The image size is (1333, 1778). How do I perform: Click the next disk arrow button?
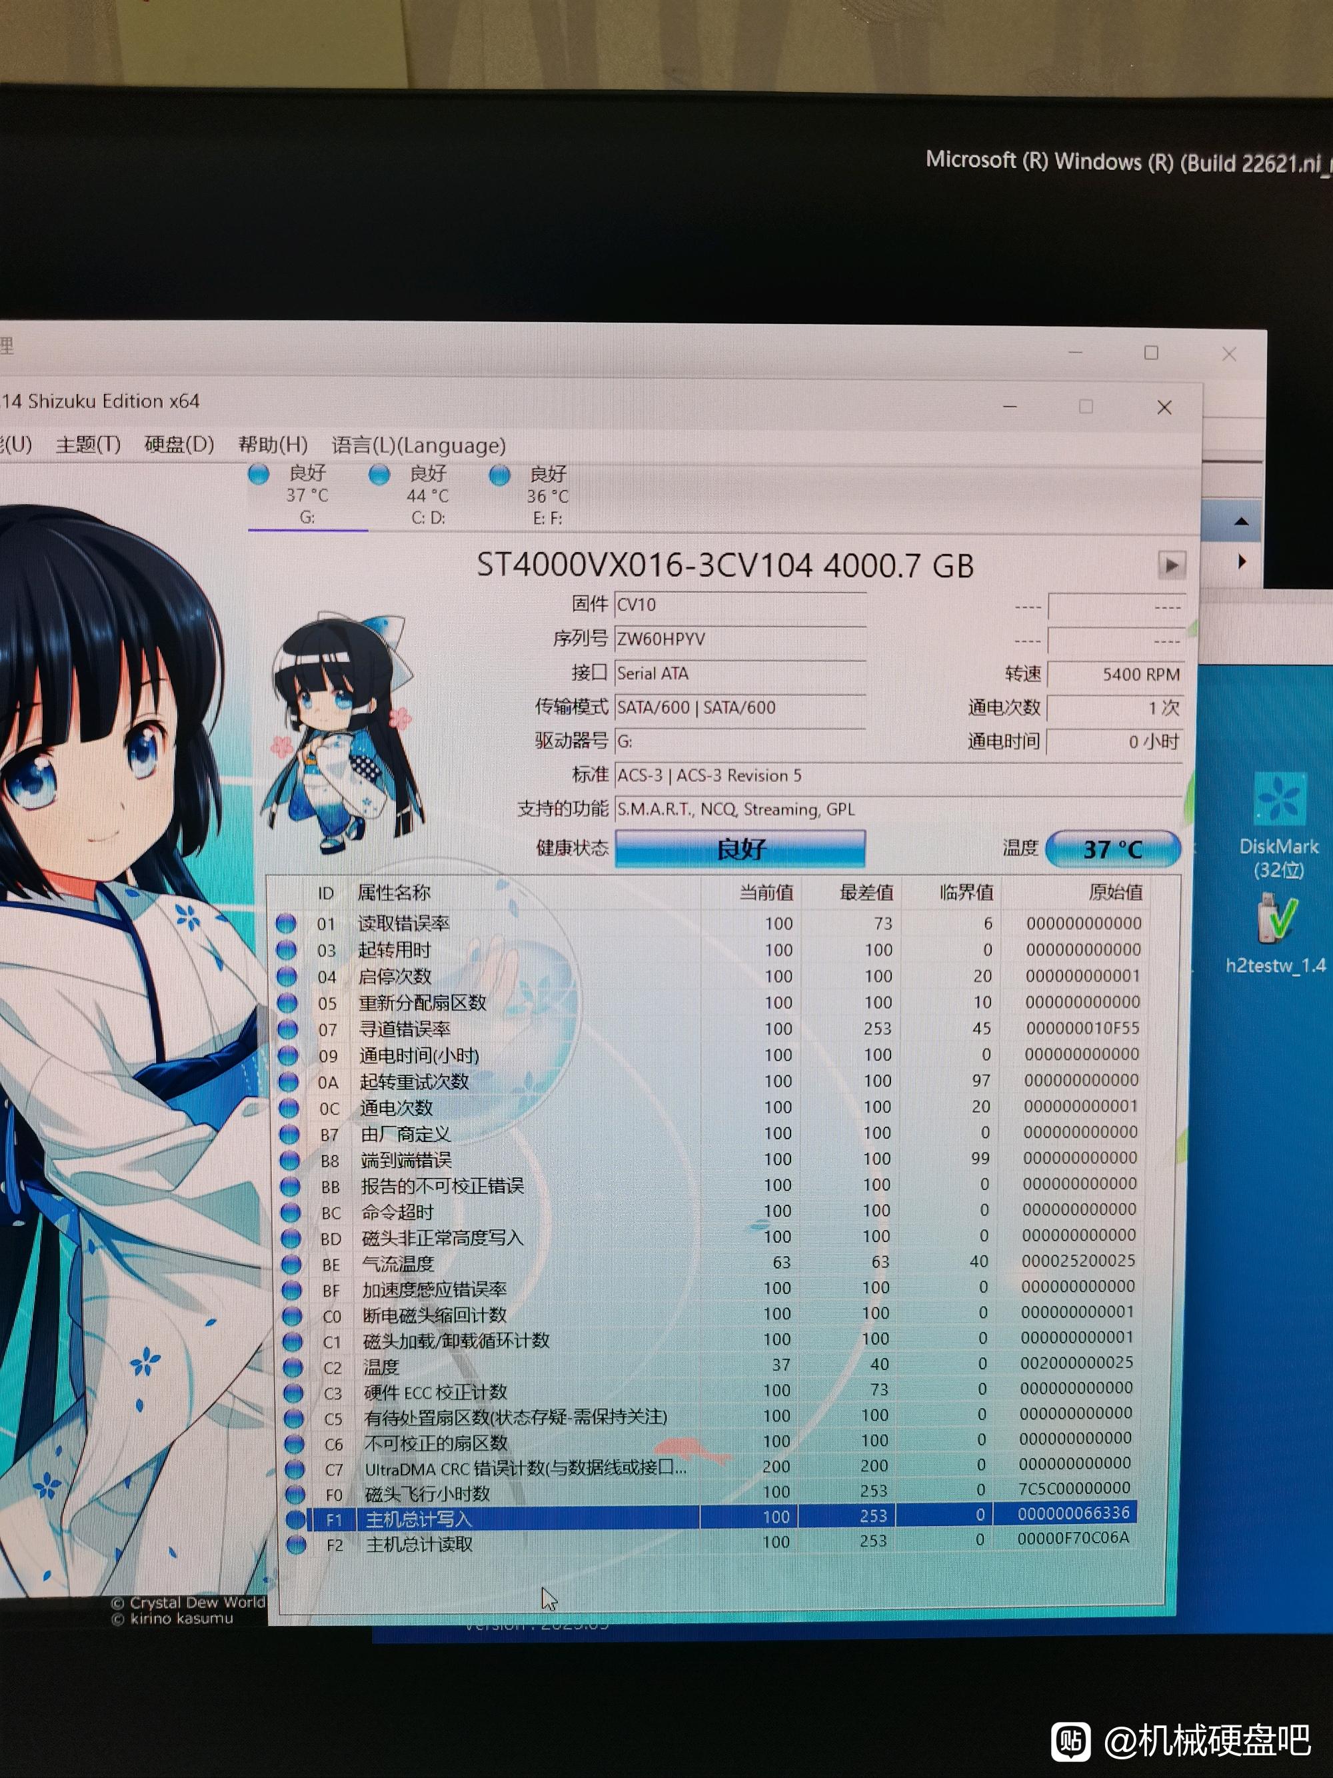1172,565
